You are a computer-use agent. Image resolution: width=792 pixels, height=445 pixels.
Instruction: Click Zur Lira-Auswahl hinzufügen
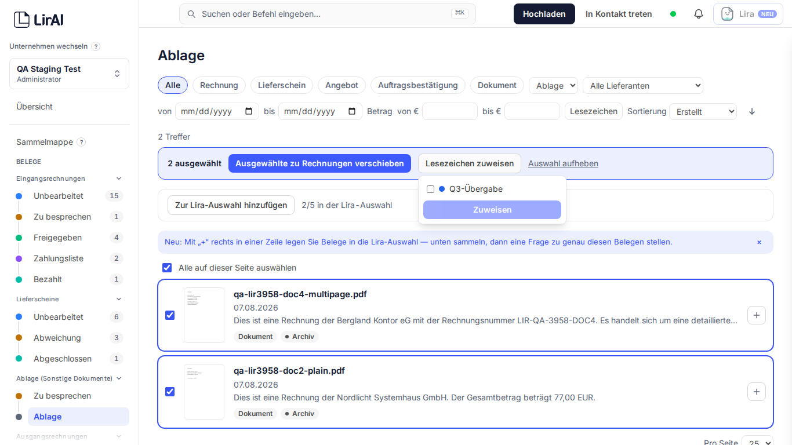pyautogui.click(x=231, y=205)
